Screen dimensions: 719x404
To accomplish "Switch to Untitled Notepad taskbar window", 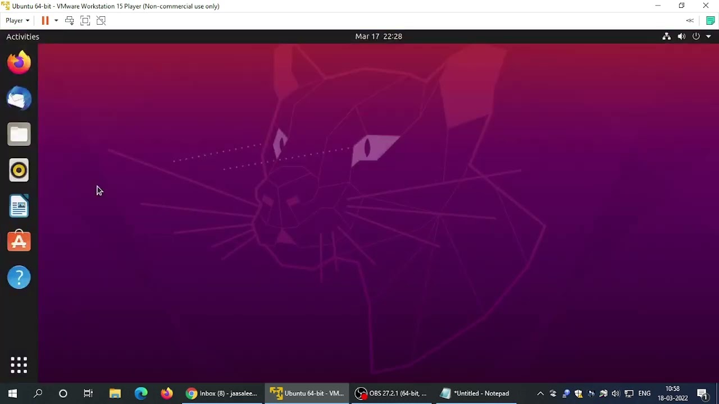I will 475,393.
